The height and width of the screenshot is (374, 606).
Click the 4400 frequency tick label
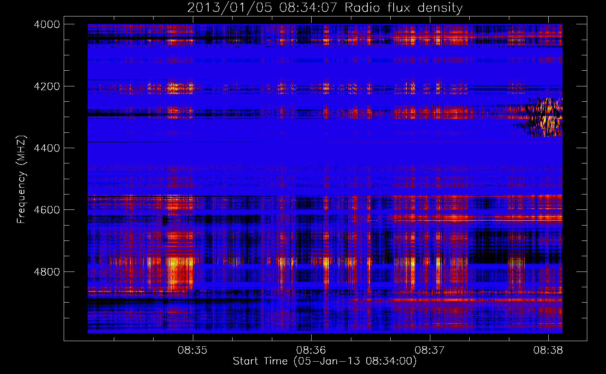point(47,148)
